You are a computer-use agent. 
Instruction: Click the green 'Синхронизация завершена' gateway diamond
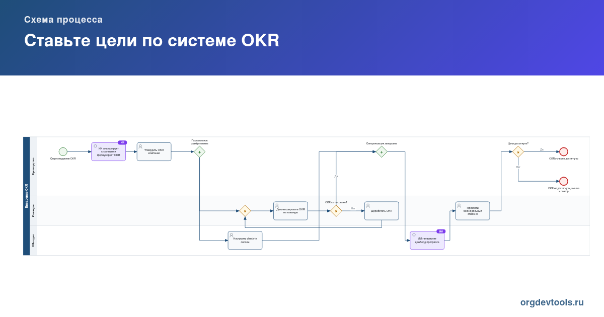(382, 151)
